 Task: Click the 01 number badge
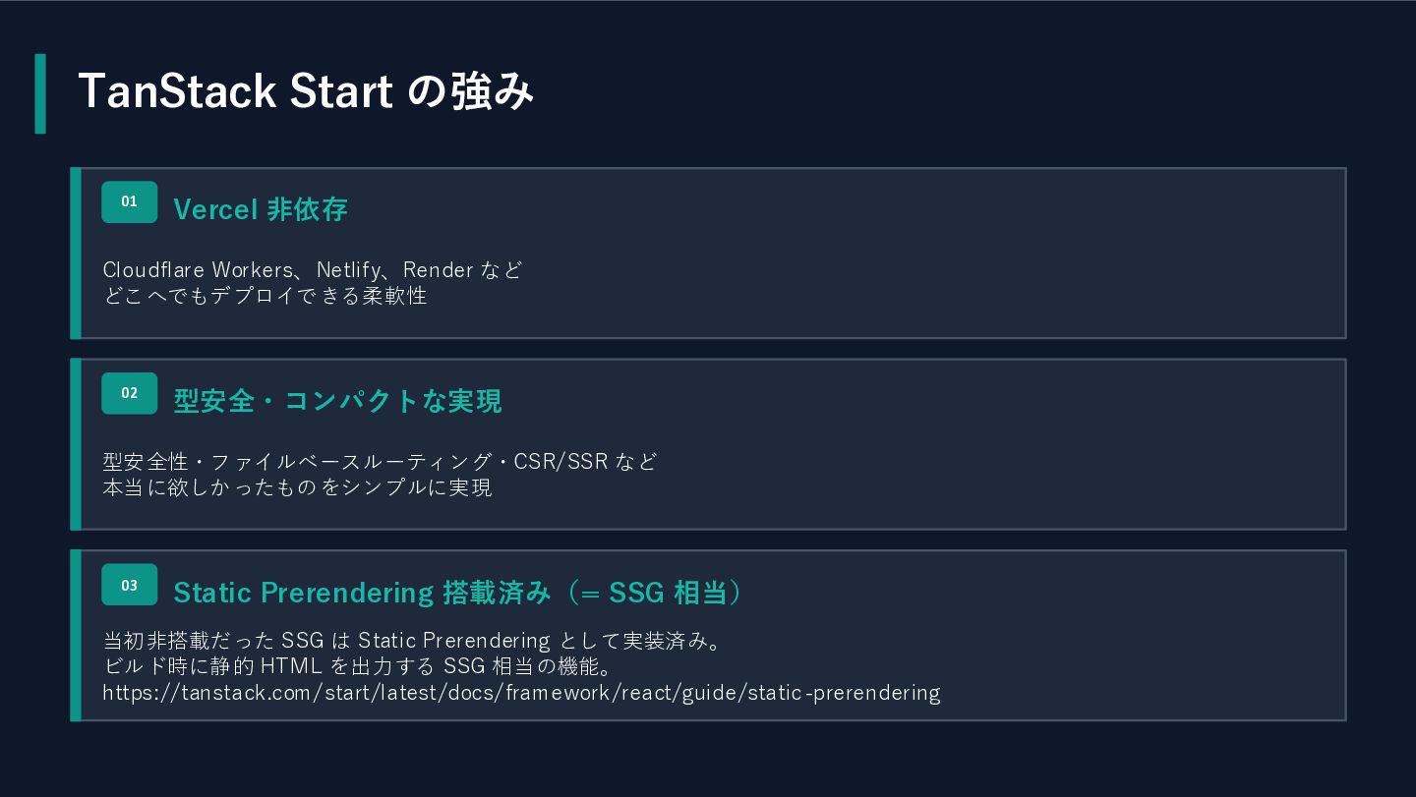[129, 202]
